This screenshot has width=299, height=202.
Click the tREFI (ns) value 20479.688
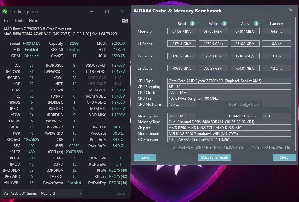[x=74, y=152]
